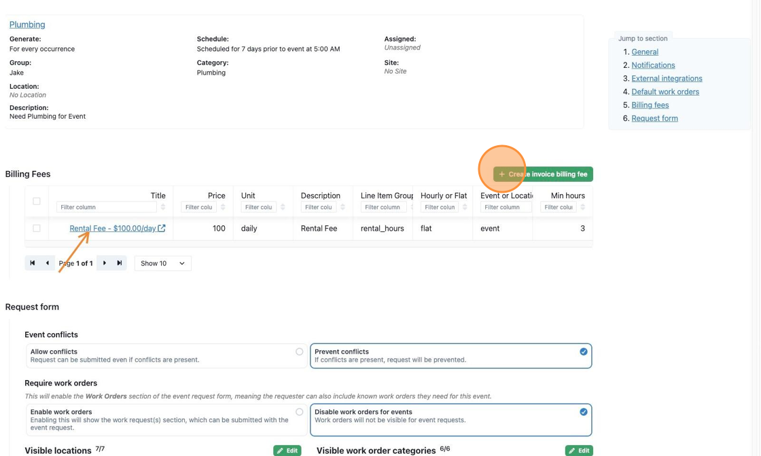This screenshot has width=761, height=456.
Task: Click the Rental Fee description cell
Action: 323,228
